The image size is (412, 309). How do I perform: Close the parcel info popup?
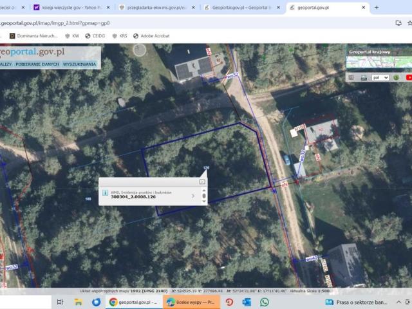tap(202, 182)
